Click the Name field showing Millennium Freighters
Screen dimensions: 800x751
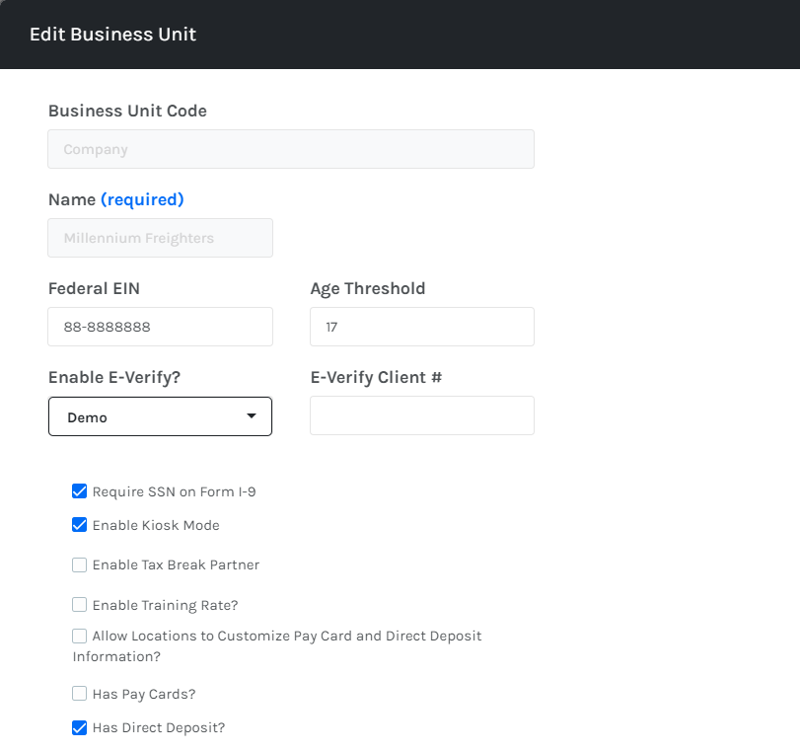click(160, 238)
